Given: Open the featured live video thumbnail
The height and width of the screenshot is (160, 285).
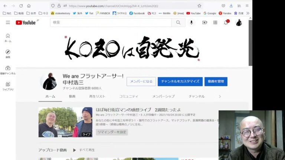Looking at the screenshot, I should [x=65, y=122].
